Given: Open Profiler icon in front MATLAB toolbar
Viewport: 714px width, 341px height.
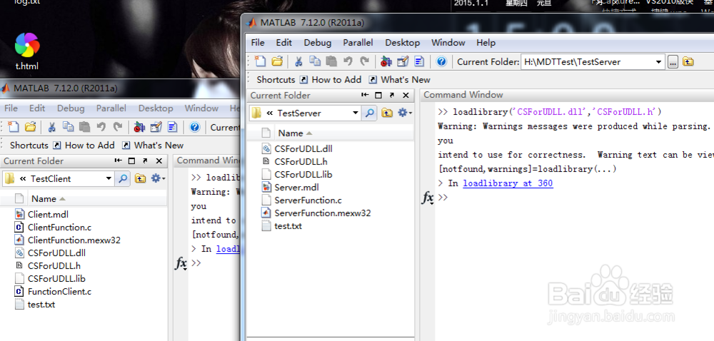Looking at the screenshot, I should [419, 61].
